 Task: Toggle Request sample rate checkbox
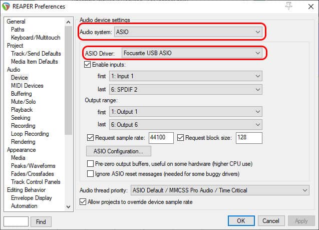click(90, 138)
